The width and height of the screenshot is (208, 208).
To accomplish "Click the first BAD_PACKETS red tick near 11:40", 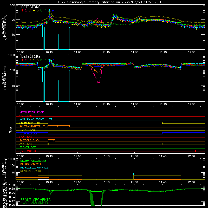I will point(154,151).
